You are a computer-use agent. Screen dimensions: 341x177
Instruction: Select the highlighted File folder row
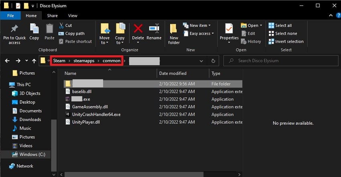coord(153,84)
